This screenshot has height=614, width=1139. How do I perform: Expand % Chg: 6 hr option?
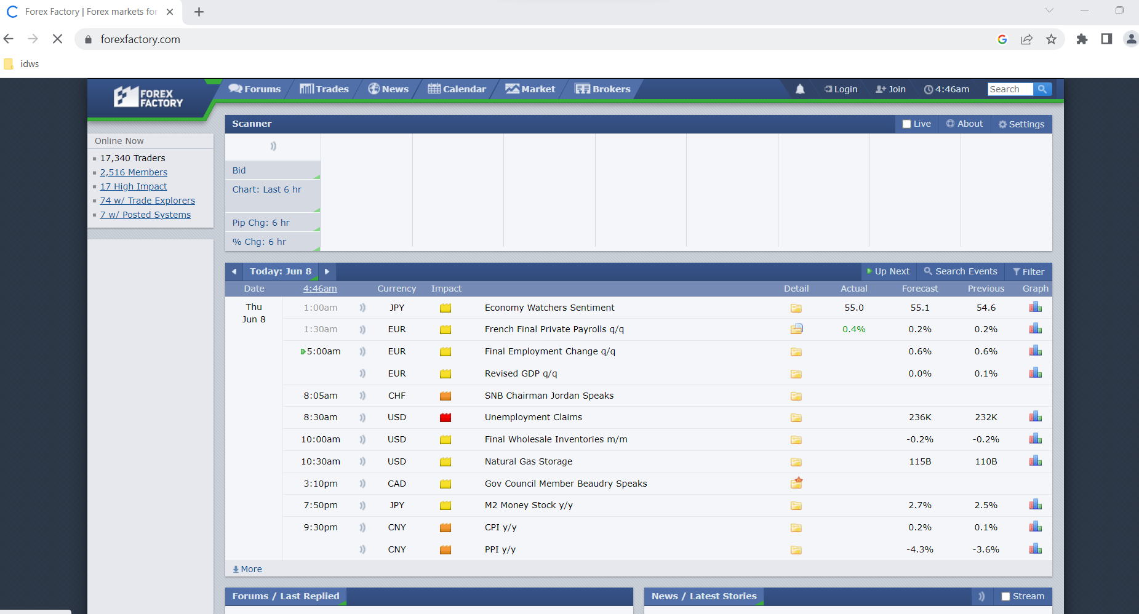pos(273,242)
